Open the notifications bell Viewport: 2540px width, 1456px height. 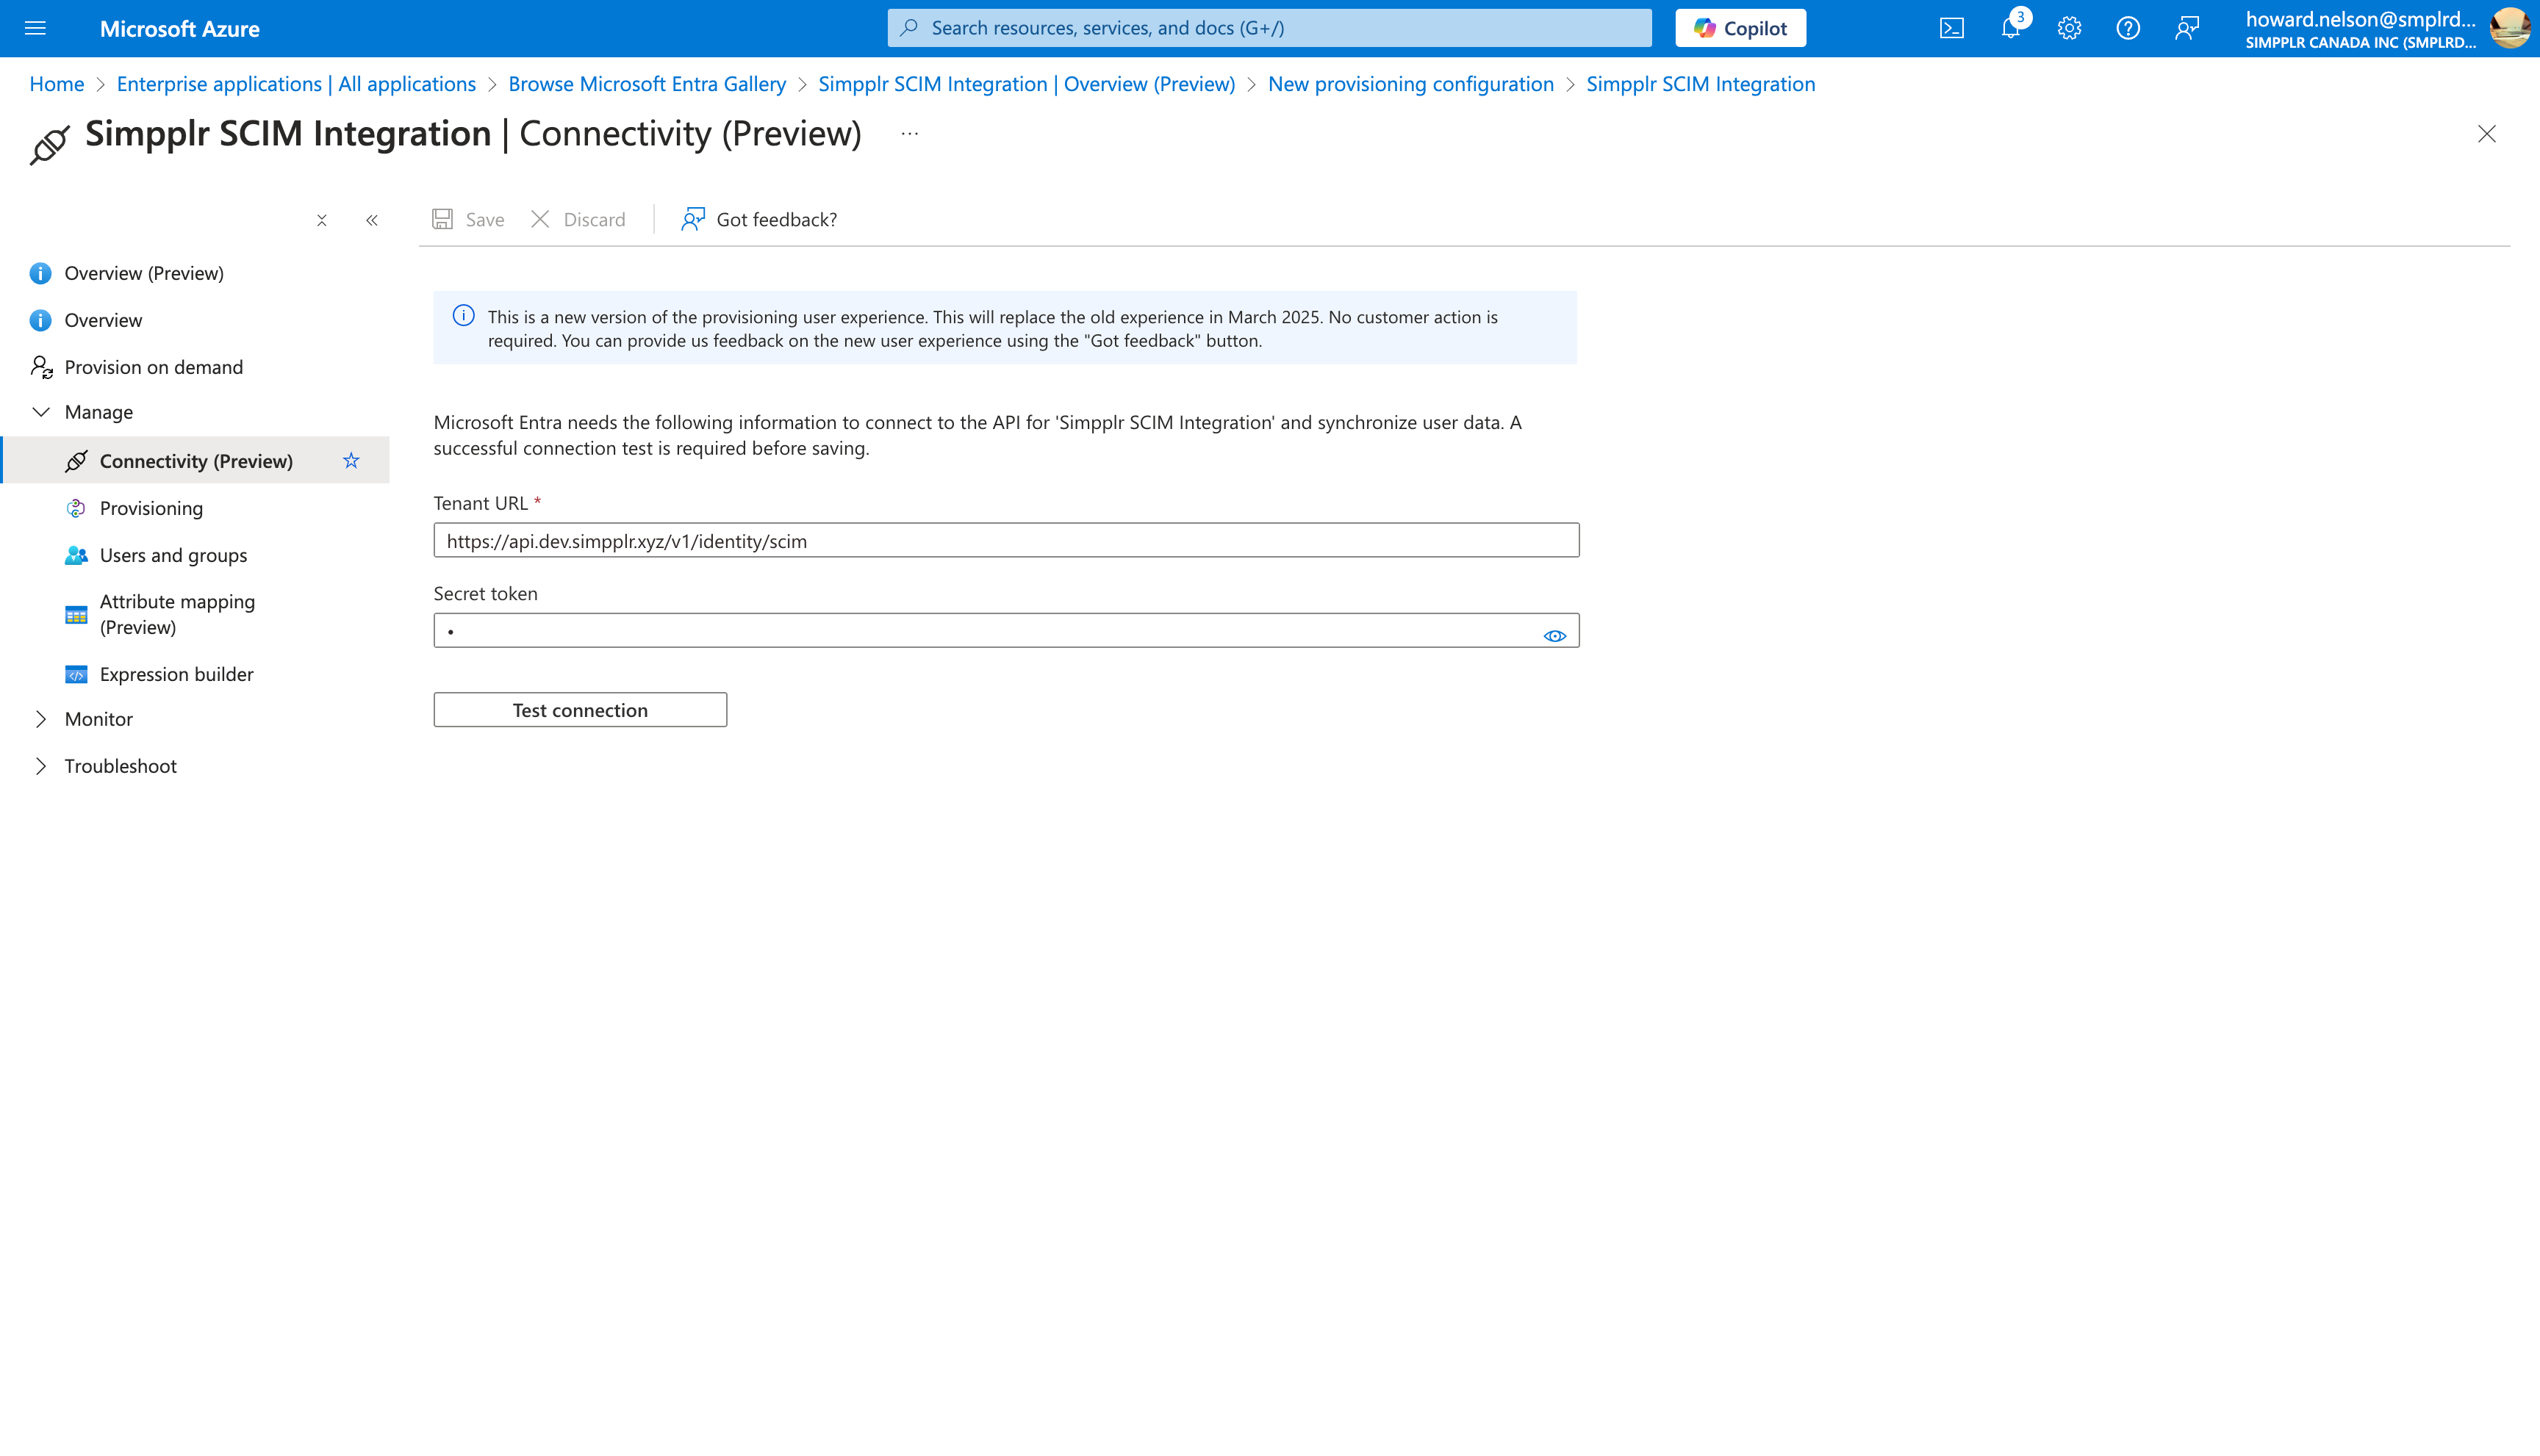pyautogui.click(x=2011, y=28)
